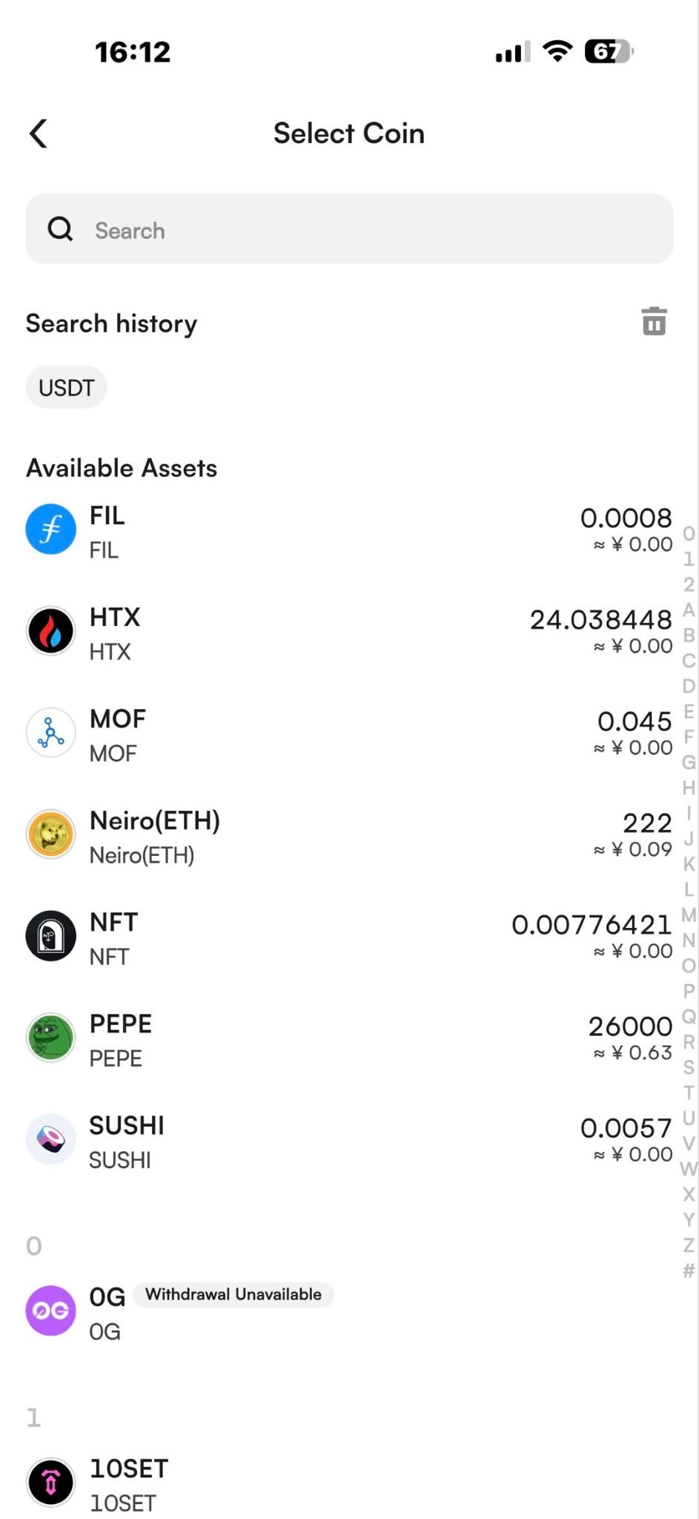Select the USDT search history chip

pyautogui.click(x=67, y=387)
